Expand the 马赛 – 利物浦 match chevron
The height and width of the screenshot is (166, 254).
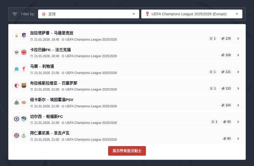click(x=238, y=72)
